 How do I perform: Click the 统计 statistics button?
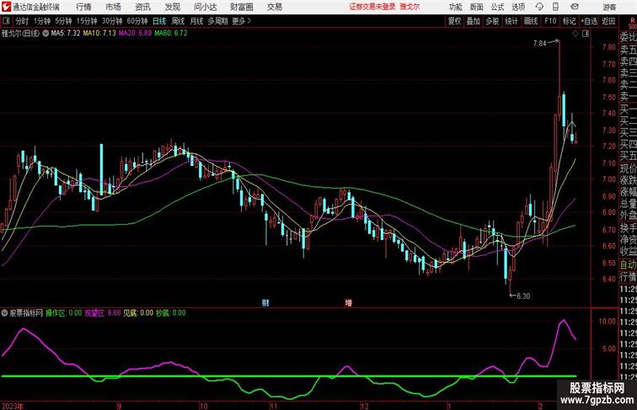coord(511,21)
